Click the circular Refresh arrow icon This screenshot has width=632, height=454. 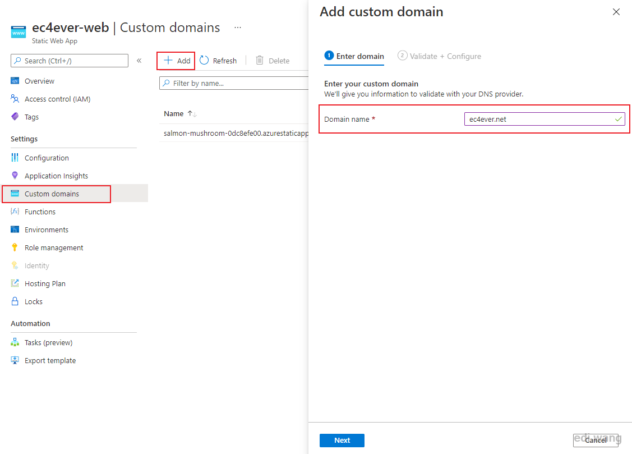(x=204, y=61)
